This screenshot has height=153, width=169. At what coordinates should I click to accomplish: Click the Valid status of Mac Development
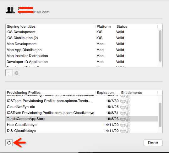pos(120,44)
